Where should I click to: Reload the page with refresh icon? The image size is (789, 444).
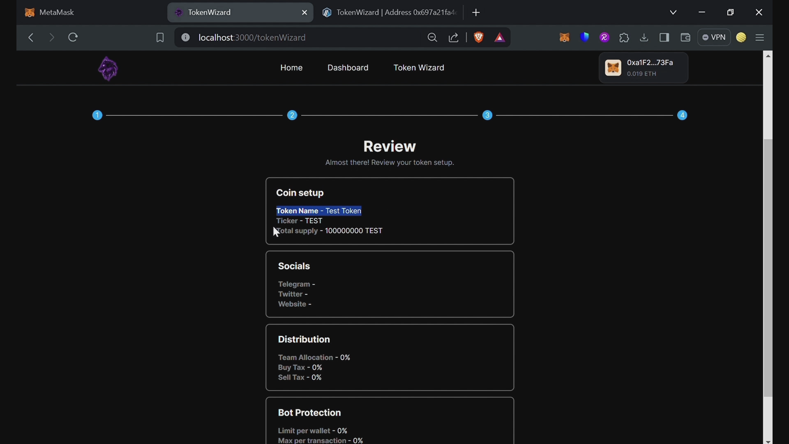pos(73,37)
